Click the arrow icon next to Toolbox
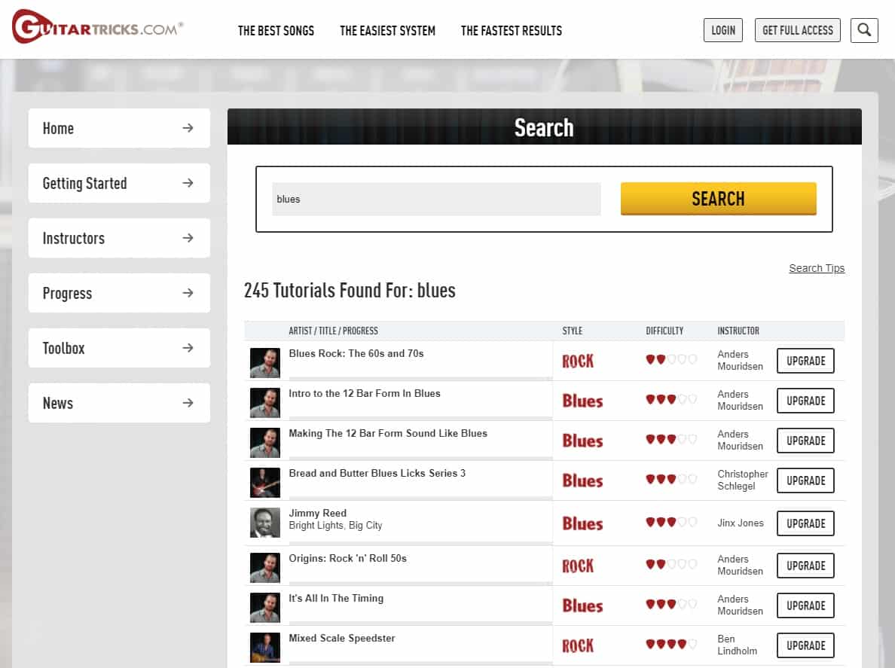The image size is (895, 668). (x=188, y=347)
